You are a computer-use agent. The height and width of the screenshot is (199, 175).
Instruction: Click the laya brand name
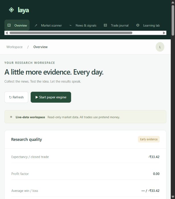[23, 10]
